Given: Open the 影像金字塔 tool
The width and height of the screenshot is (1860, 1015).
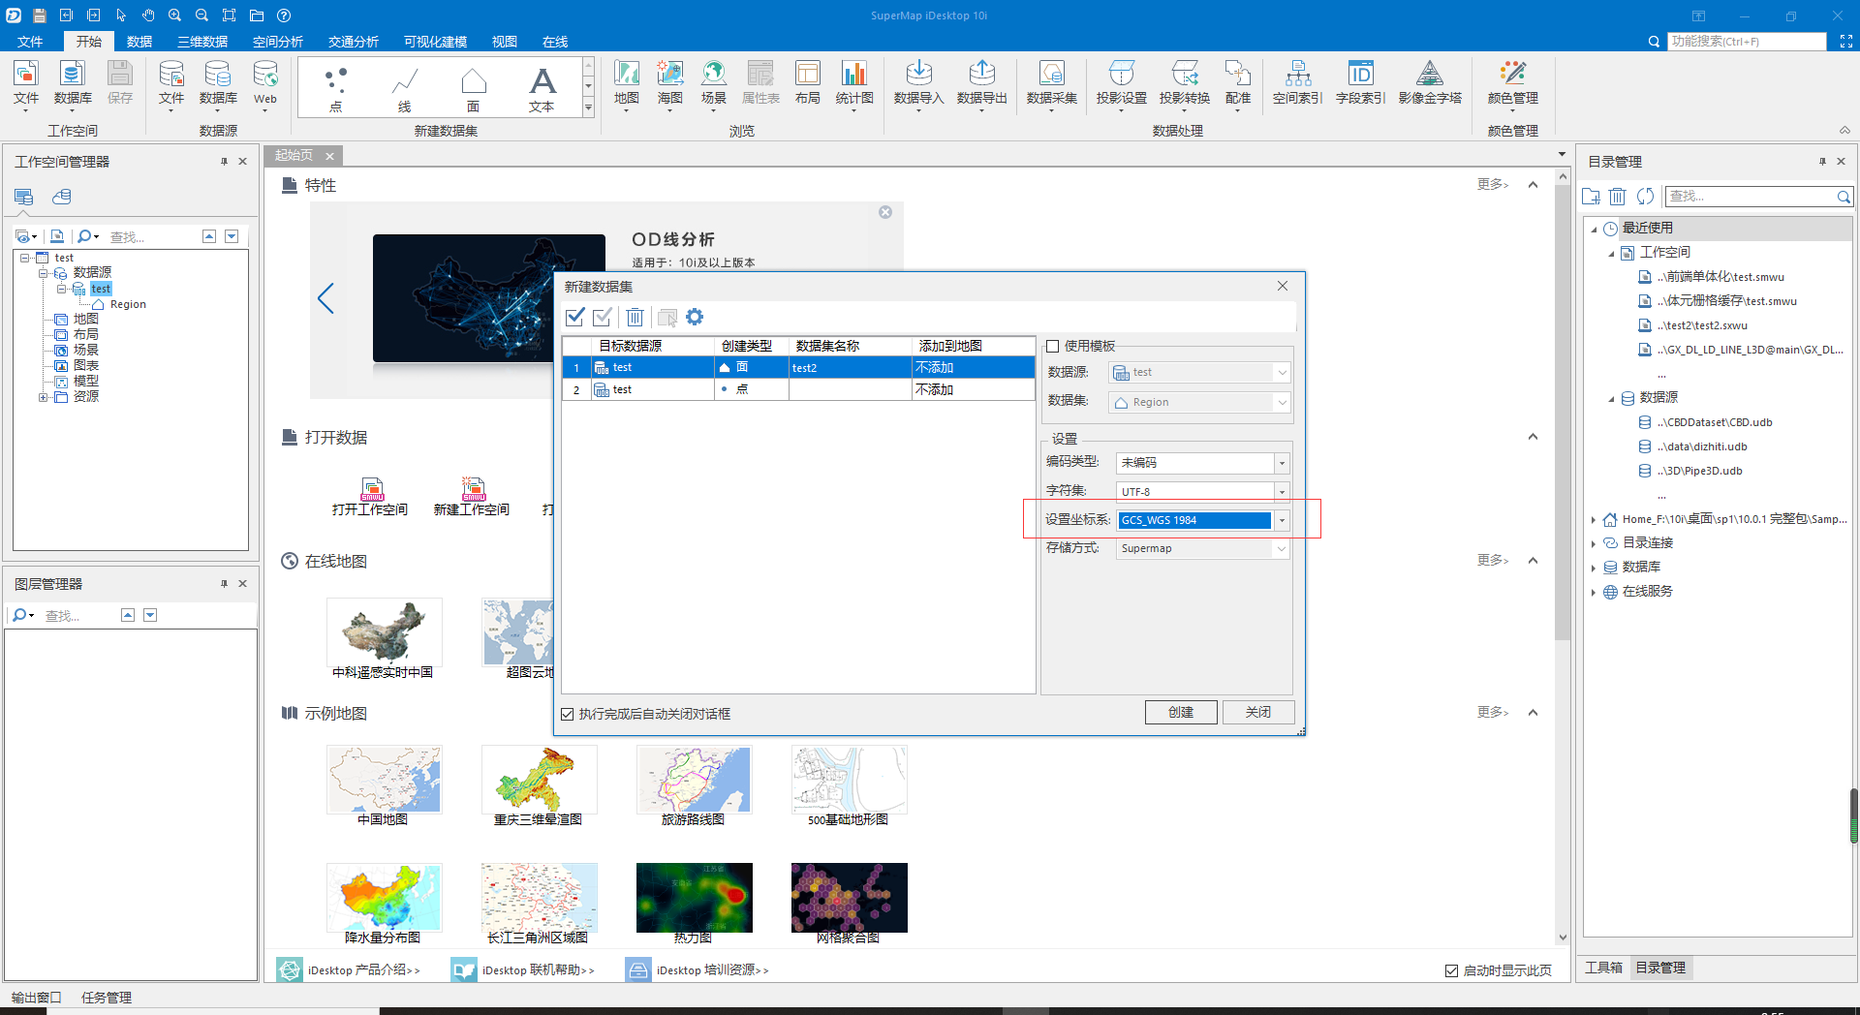Looking at the screenshot, I should tap(1430, 82).
